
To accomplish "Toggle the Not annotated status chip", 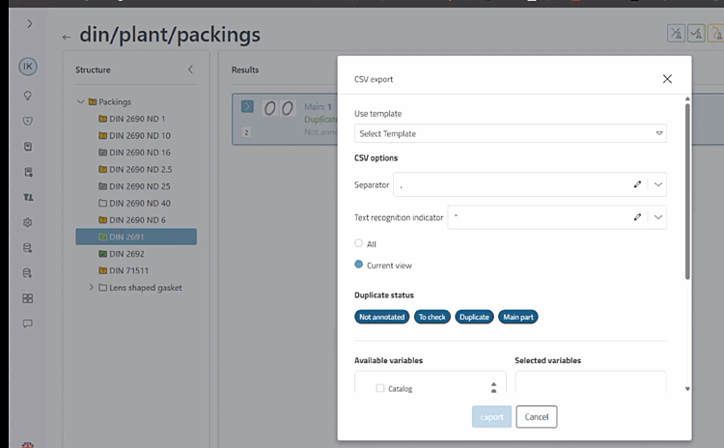I will pos(382,317).
